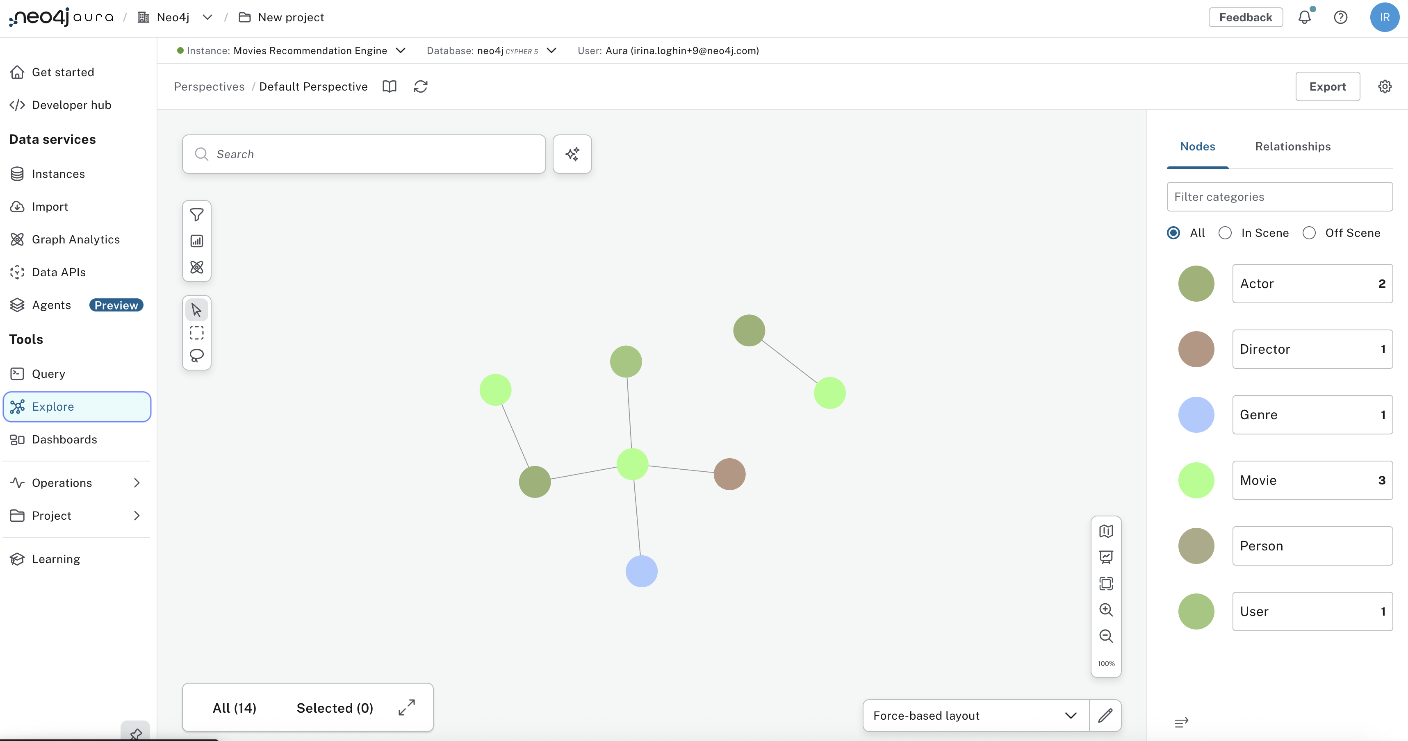Open the data charts tool
The height and width of the screenshot is (741, 1408).
196,241
